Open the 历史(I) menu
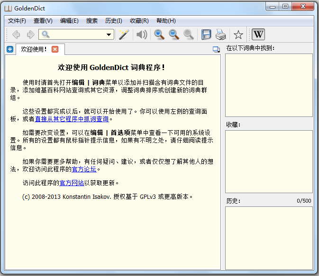 click(x=113, y=21)
